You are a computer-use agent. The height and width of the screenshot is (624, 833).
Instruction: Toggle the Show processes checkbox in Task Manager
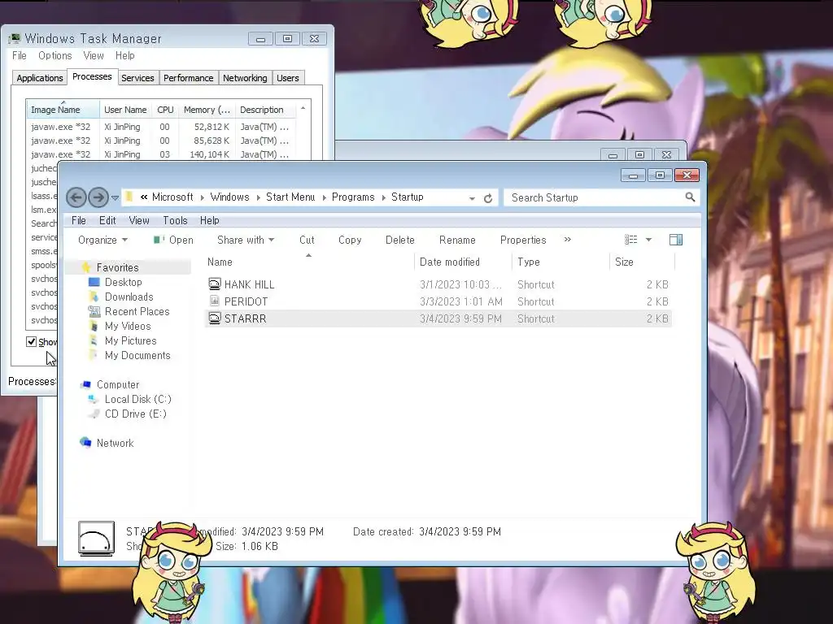tap(32, 342)
